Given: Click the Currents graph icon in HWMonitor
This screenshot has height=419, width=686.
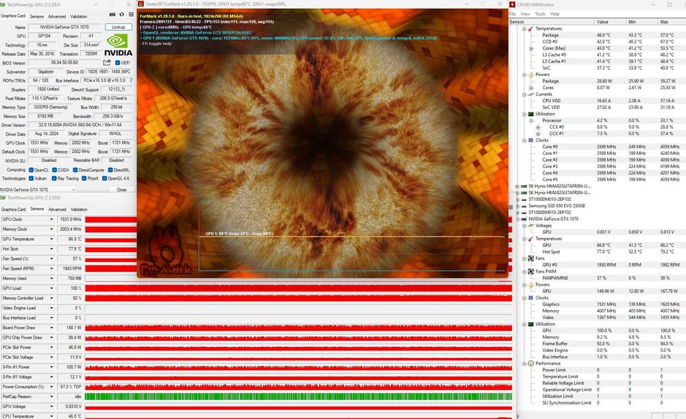Looking at the screenshot, I should 531,94.
